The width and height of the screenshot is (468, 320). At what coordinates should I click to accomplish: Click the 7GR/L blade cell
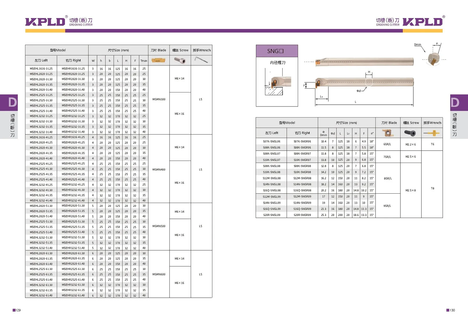(387, 157)
